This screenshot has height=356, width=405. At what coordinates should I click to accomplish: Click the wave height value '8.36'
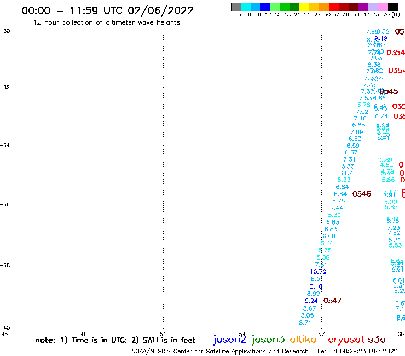click(374, 65)
